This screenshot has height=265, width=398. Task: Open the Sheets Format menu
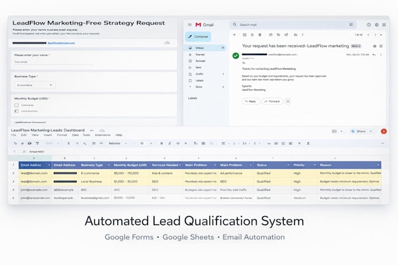[x=62, y=135]
